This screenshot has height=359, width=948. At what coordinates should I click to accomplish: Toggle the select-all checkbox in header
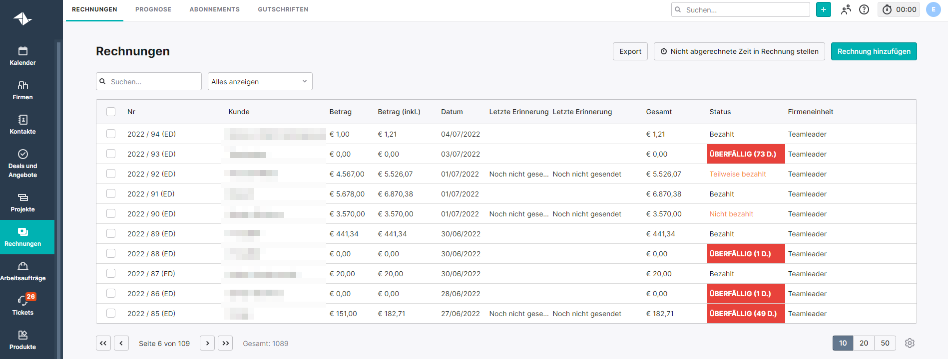pos(111,112)
